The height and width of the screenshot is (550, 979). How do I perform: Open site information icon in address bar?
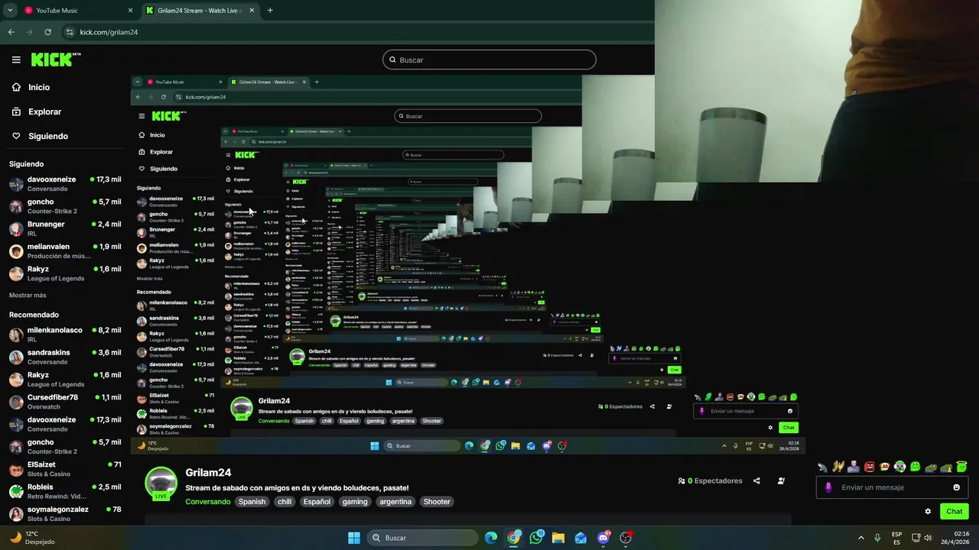[70, 32]
